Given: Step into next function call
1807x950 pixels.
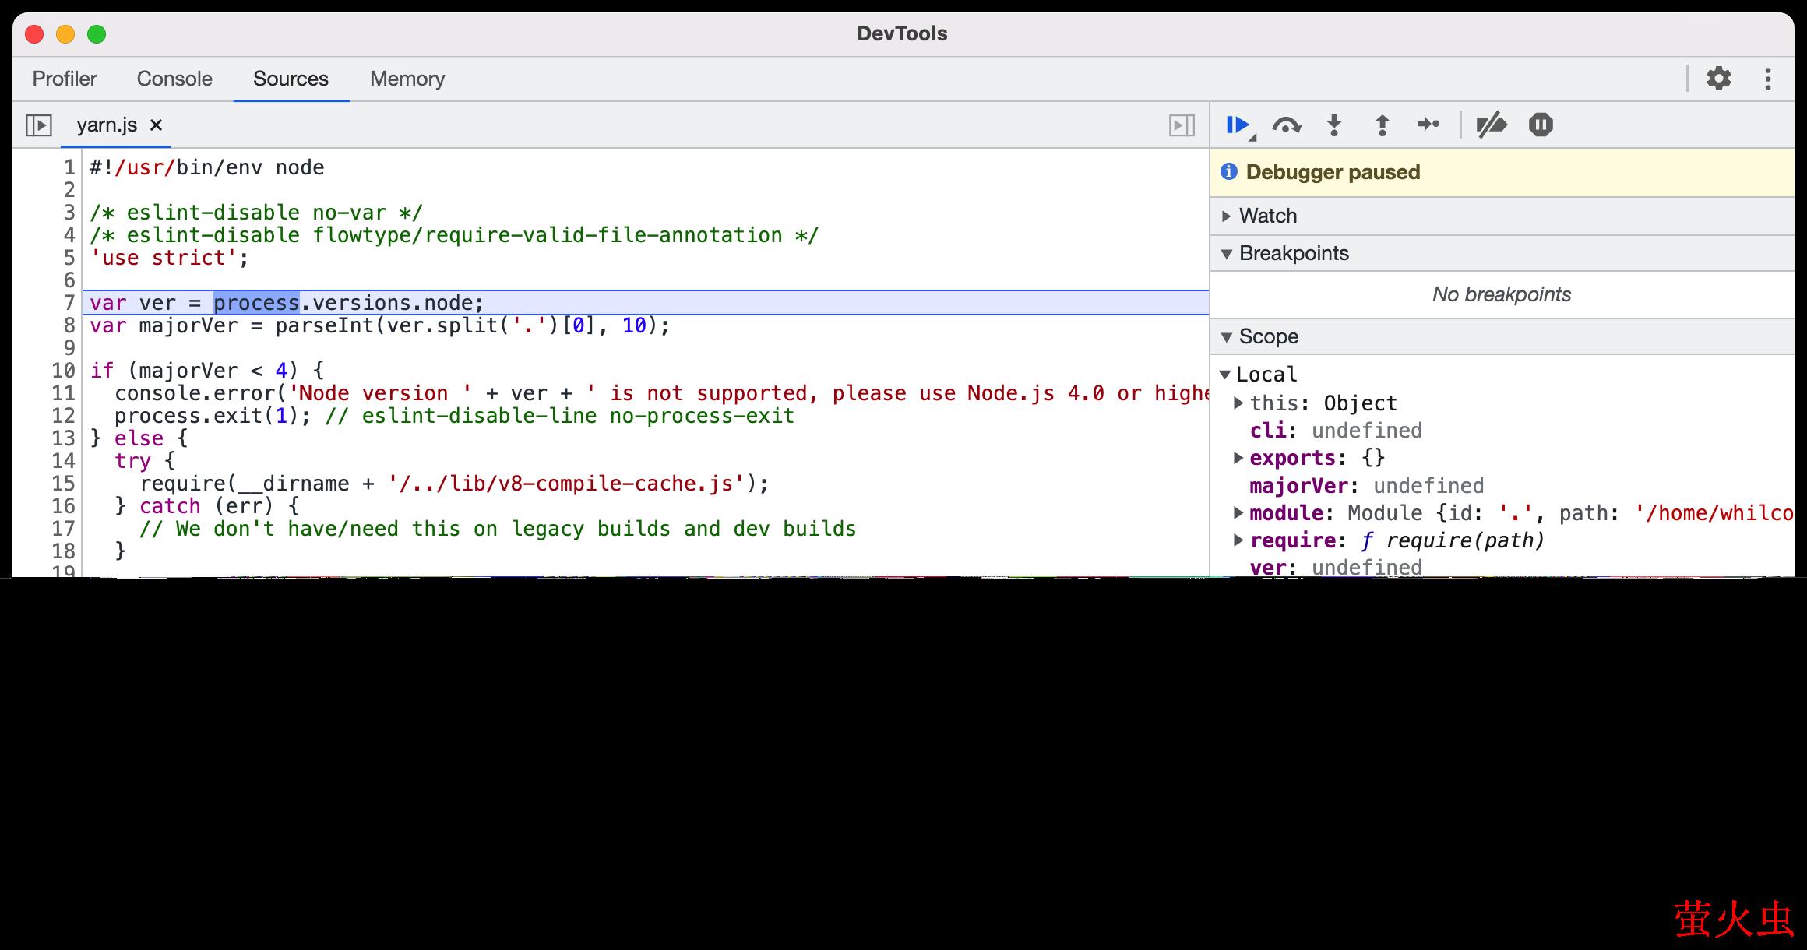Looking at the screenshot, I should click(x=1334, y=125).
